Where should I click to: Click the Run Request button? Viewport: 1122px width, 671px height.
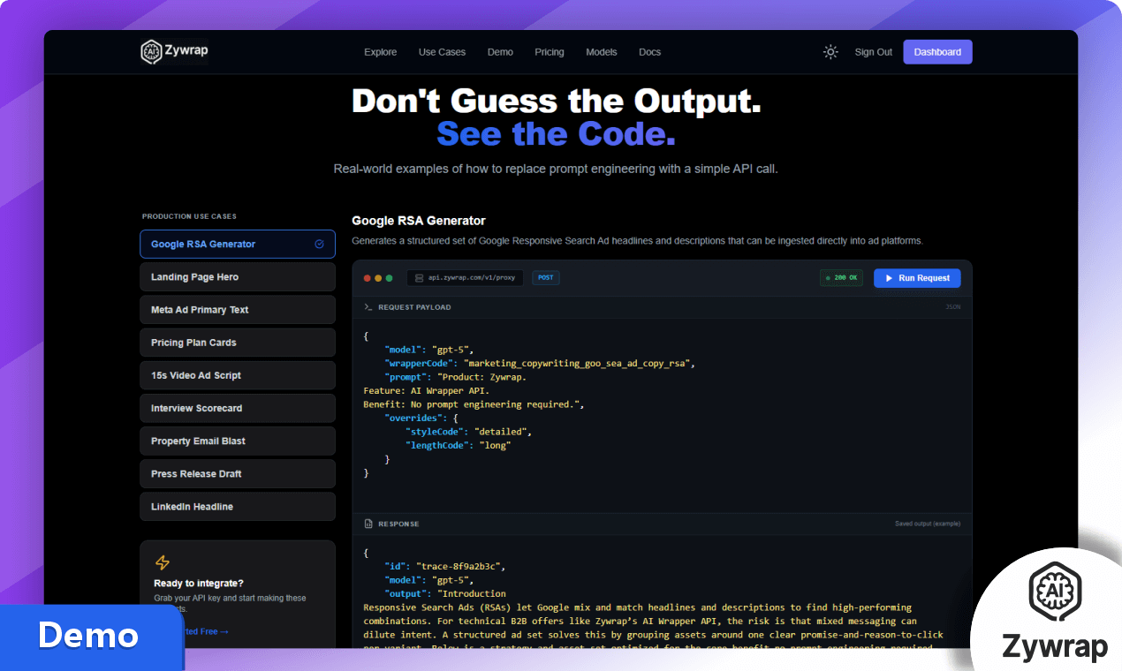[917, 278]
